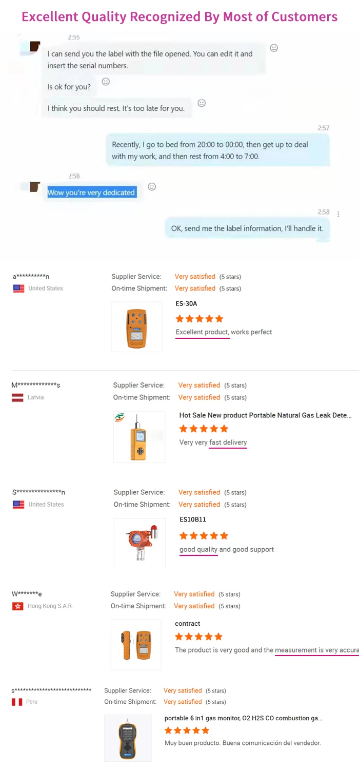This screenshot has height=770, width=359.
Task: Click the ES-30A product title
Action: 186,304
